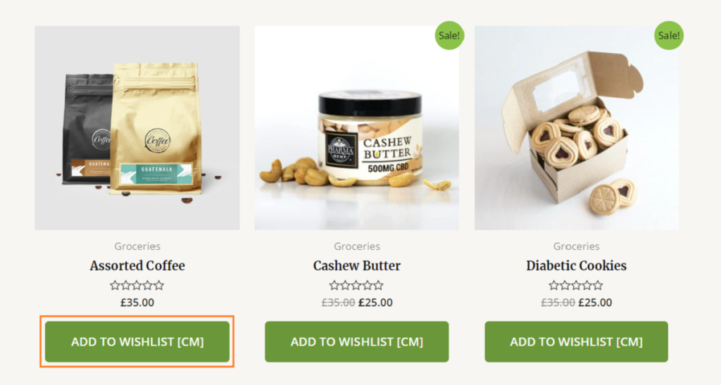
Task: Click the Cashew Butter product title
Action: pyautogui.click(x=357, y=265)
